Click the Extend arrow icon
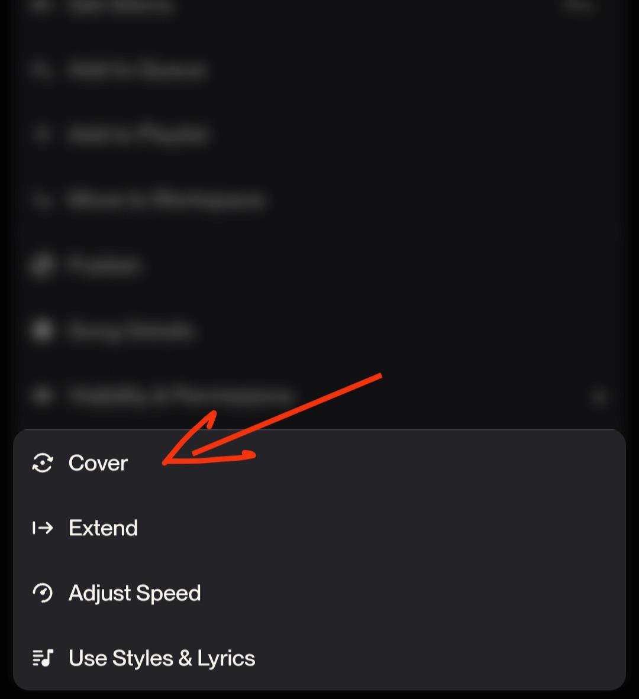Viewport: 639px width, 699px height. tap(43, 528)
